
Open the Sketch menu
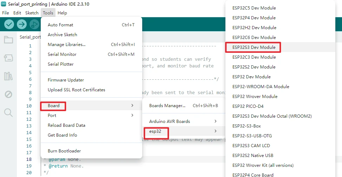click(32, 13)
